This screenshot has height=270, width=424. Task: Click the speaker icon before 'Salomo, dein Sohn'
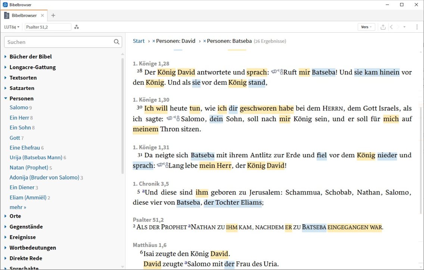click(x=173, y=118)
